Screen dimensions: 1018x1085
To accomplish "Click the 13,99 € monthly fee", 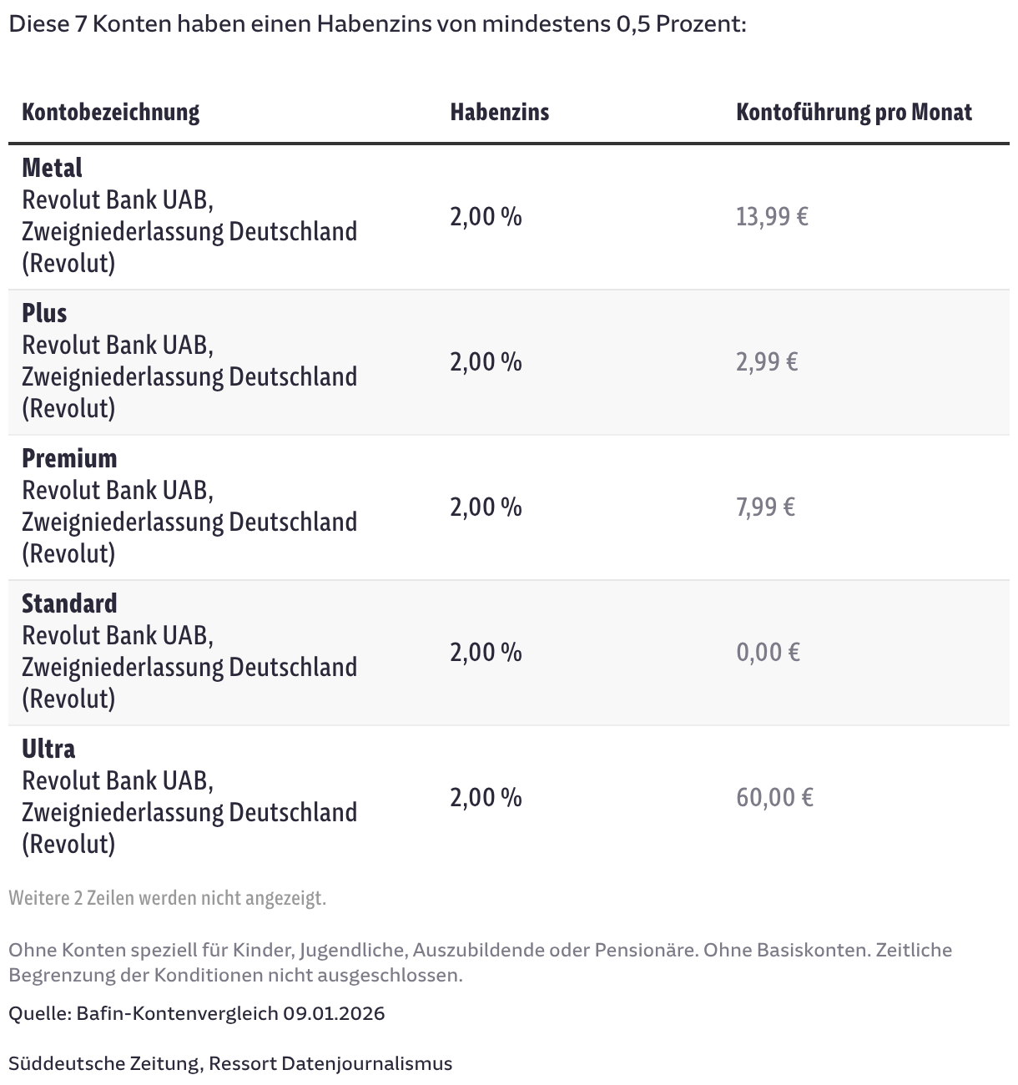I will (772, 217).
